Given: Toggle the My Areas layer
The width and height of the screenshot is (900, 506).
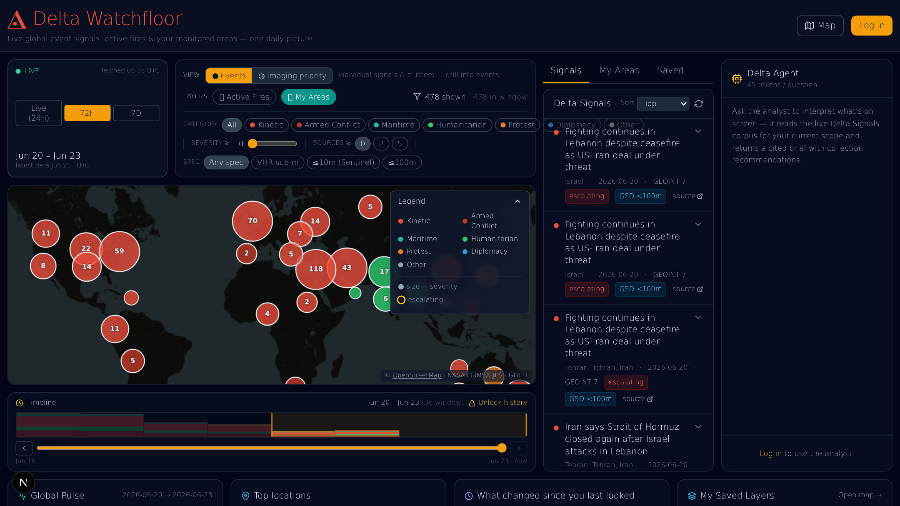Looking at the screenshot, I should click(x=308, y=97).
